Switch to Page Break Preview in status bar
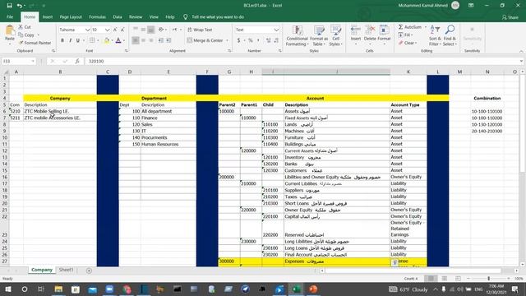Screen dimensions: 526x296 point(458,279)
